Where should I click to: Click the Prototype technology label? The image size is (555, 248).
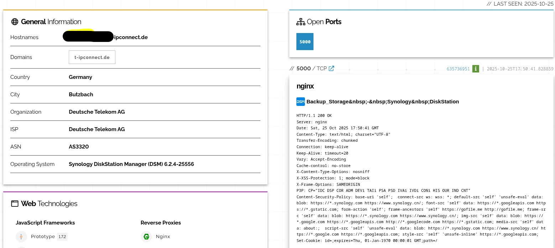[43, 237]
